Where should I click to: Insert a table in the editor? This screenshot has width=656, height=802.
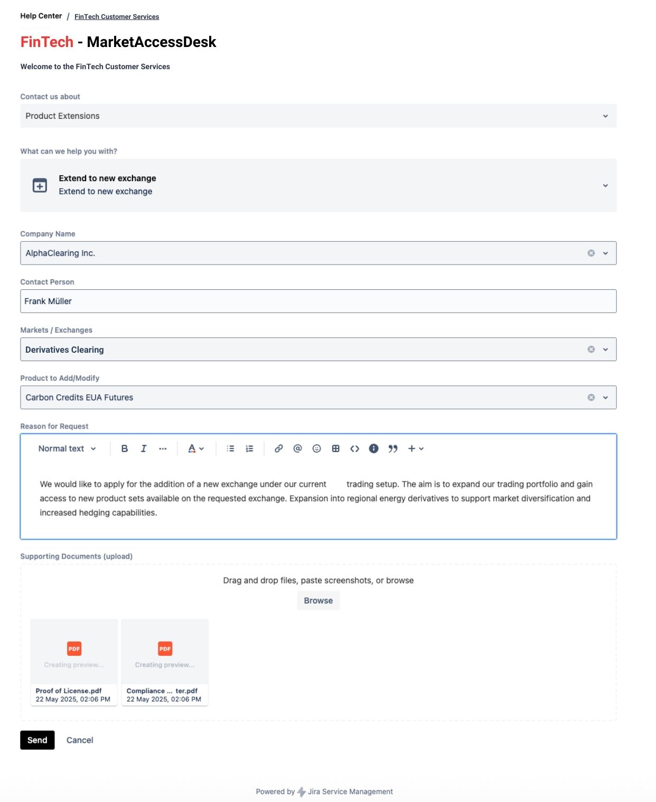[336, 448]
